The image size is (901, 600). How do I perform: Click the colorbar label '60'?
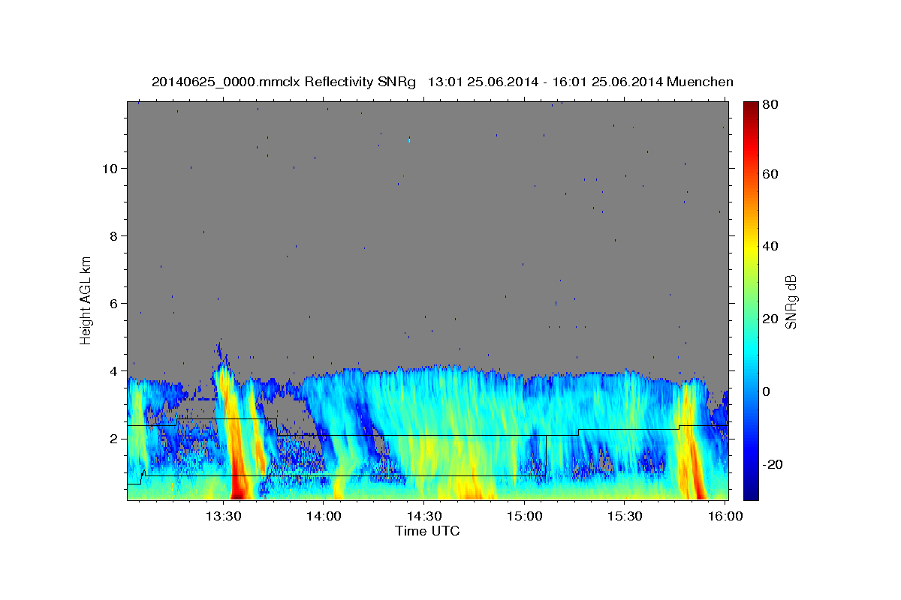click(x=770, y=174)
